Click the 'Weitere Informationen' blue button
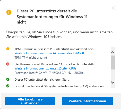This screenshot has height=109, width=121. pos(87,101)
